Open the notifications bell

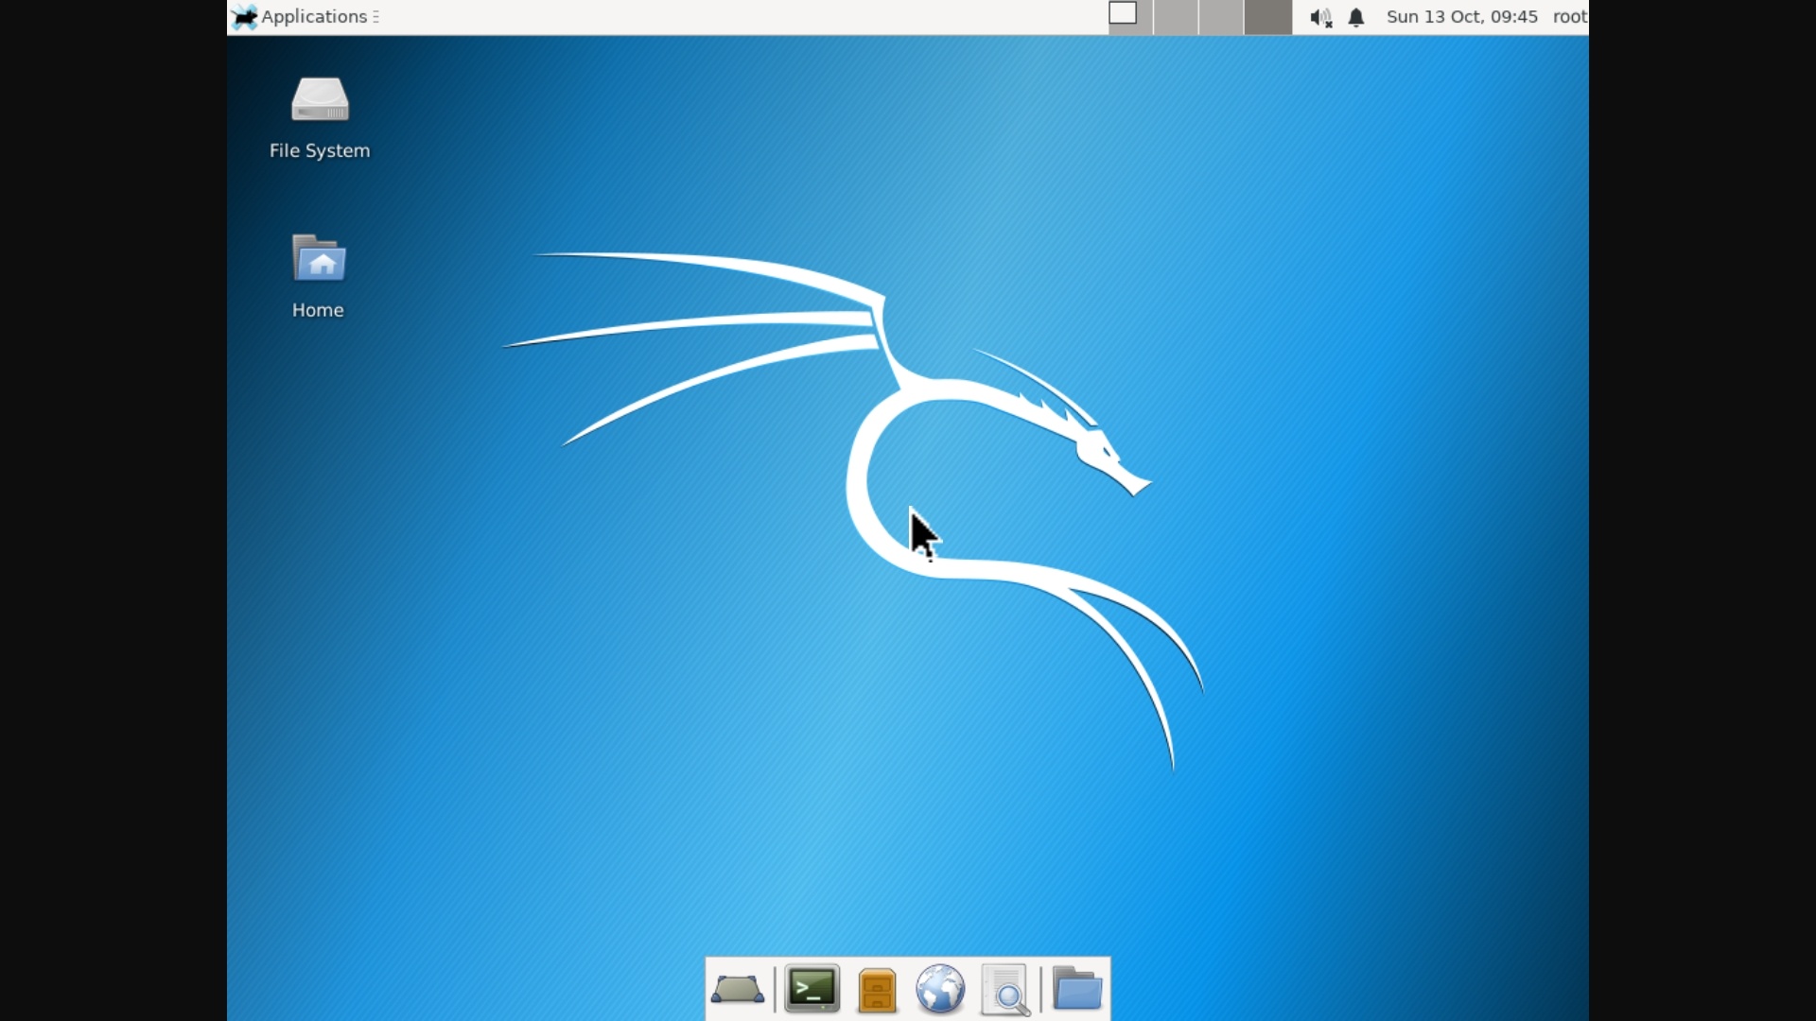coord(1356,18)
